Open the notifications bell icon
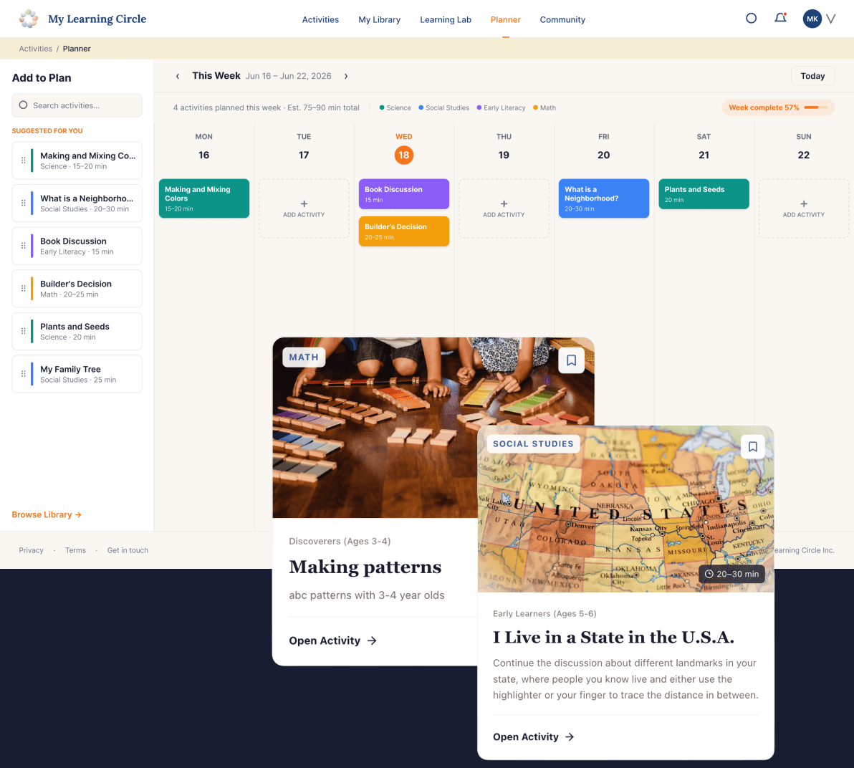The image size is (854, 768). (780, 18)
